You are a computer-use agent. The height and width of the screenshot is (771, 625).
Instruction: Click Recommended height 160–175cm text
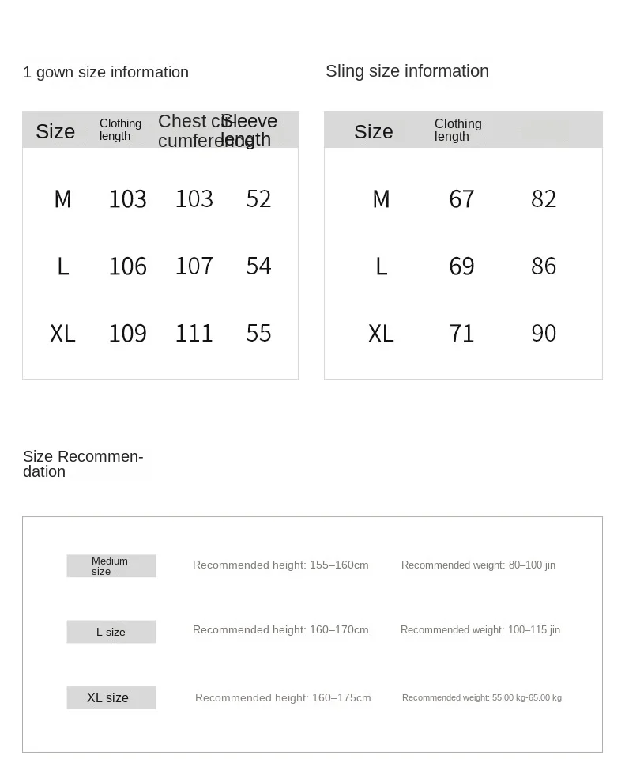click(x=283, y=697)
